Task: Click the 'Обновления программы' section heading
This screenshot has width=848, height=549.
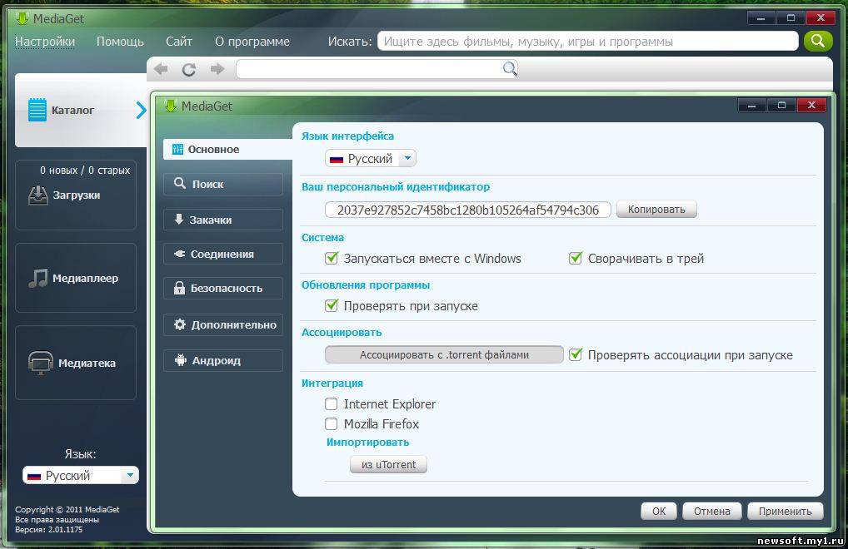Action: click(x=366, y=284)
